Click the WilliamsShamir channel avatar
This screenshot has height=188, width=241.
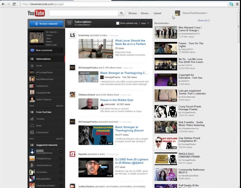(x=73, y=95)
